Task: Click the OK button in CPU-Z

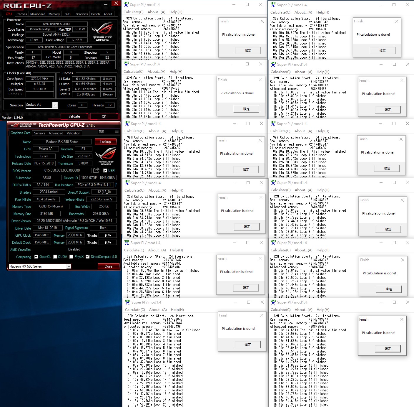Action: [104, 116]
